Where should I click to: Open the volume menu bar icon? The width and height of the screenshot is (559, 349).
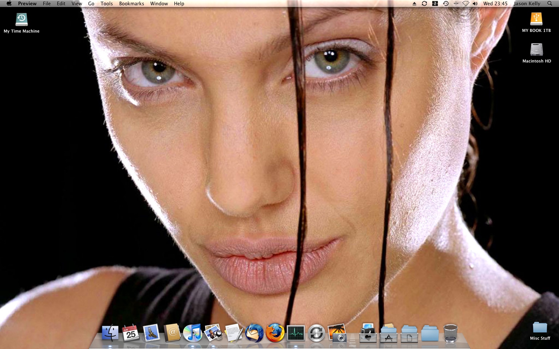tap(475, 4)
